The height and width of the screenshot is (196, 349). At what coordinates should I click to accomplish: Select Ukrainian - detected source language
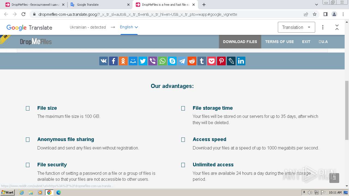click(x=88, y=27)
